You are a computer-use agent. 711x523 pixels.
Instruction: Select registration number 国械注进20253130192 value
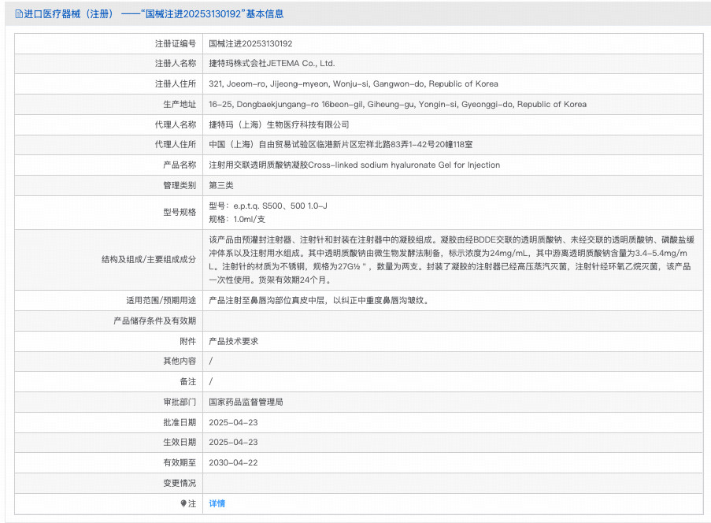250,43
